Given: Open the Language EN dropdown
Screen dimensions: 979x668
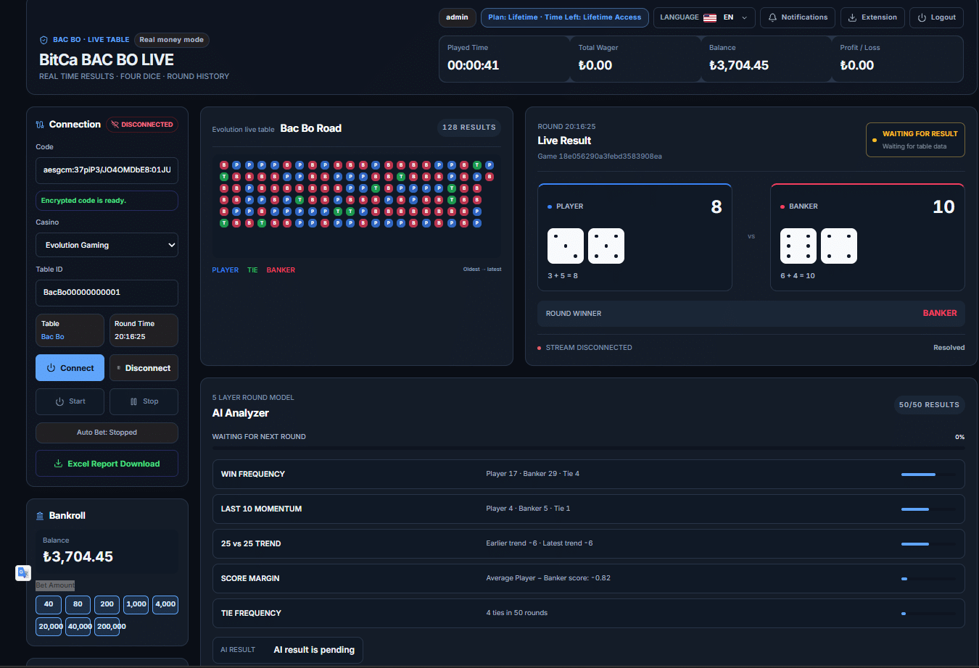Looking at the screenshot, I should pos(704,17).
